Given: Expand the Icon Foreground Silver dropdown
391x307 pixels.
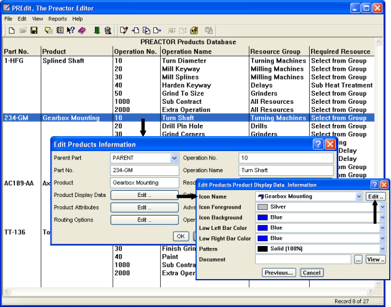Looking at the screenshot, I should [382, 207].
